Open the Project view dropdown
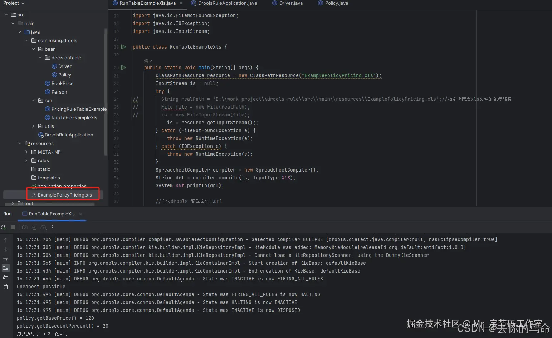This screenshot has width=552, height=338. tap(14, 3)
